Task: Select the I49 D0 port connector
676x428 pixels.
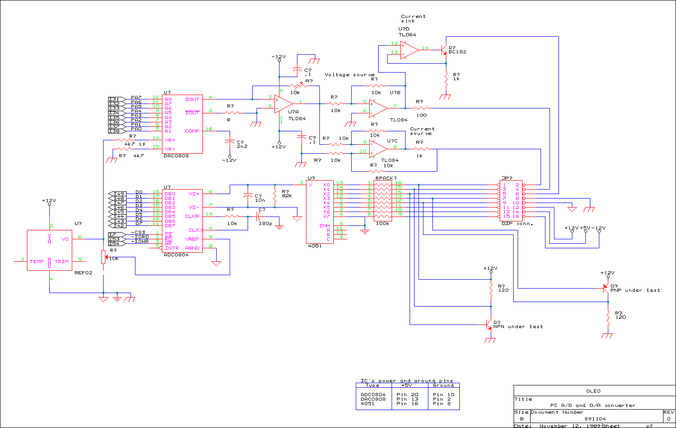Action: click(x=117, y=194)
